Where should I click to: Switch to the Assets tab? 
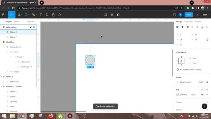click(x=17, y=21)
